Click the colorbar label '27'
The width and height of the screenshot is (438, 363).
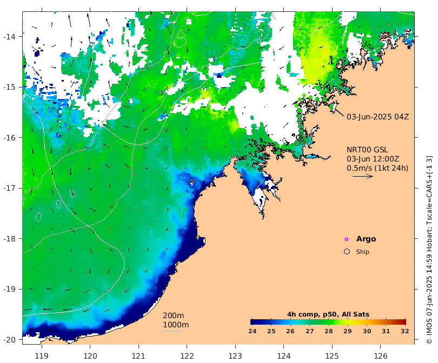tap(309, 331)
